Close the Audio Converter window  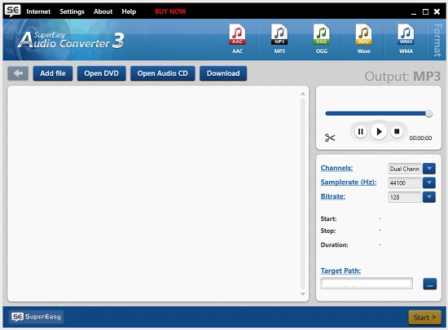[x=437, y=11]
